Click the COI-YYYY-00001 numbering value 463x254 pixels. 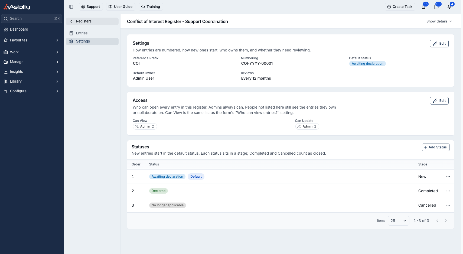[x=257, y=63]
